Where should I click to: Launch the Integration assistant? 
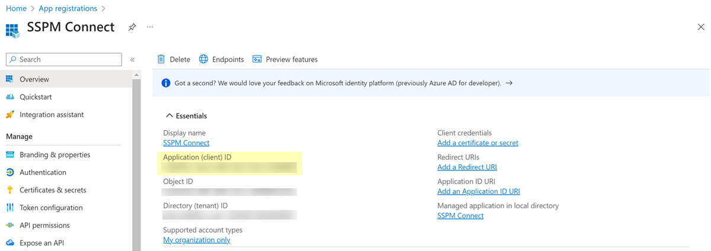point(52,115)
